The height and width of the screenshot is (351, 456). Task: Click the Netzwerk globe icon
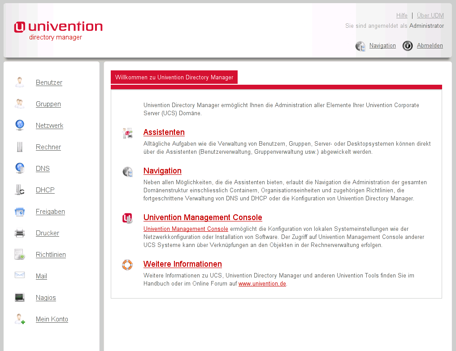click(20, 126)
